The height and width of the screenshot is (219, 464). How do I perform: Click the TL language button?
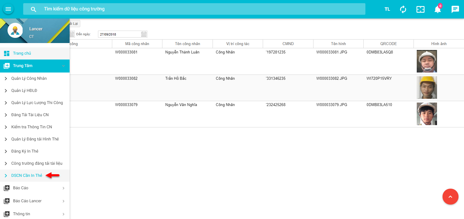[x=387, y=9]
